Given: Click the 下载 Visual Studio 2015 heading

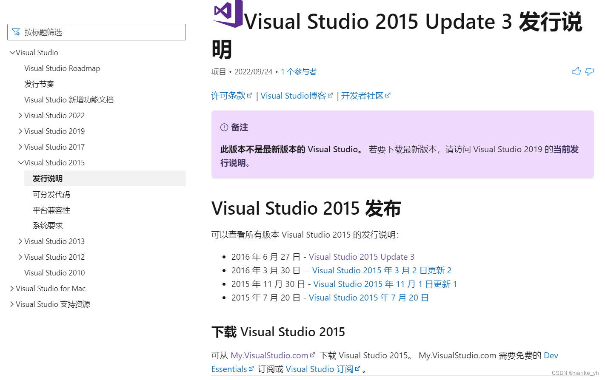Looking at the screenshot, I should click(x=278, y=332).
